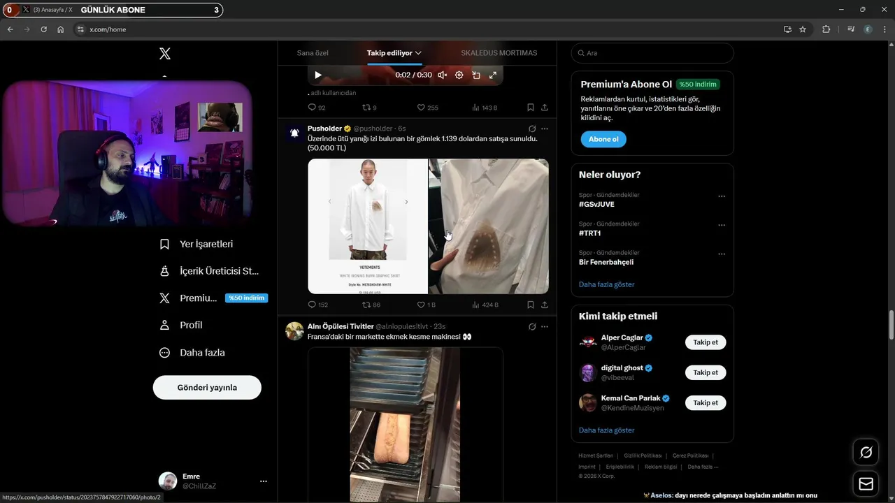Open the Grok icon on the Pusholder post

[x=532, y=129]
